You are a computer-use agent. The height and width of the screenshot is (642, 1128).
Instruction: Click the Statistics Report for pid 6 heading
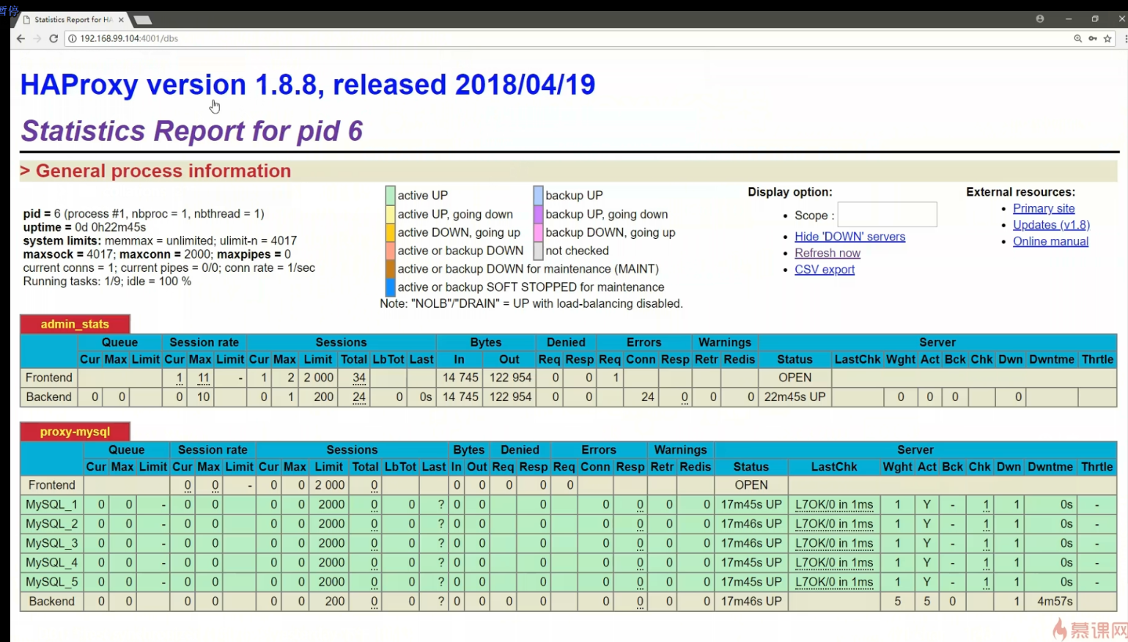tap(192, 131)
